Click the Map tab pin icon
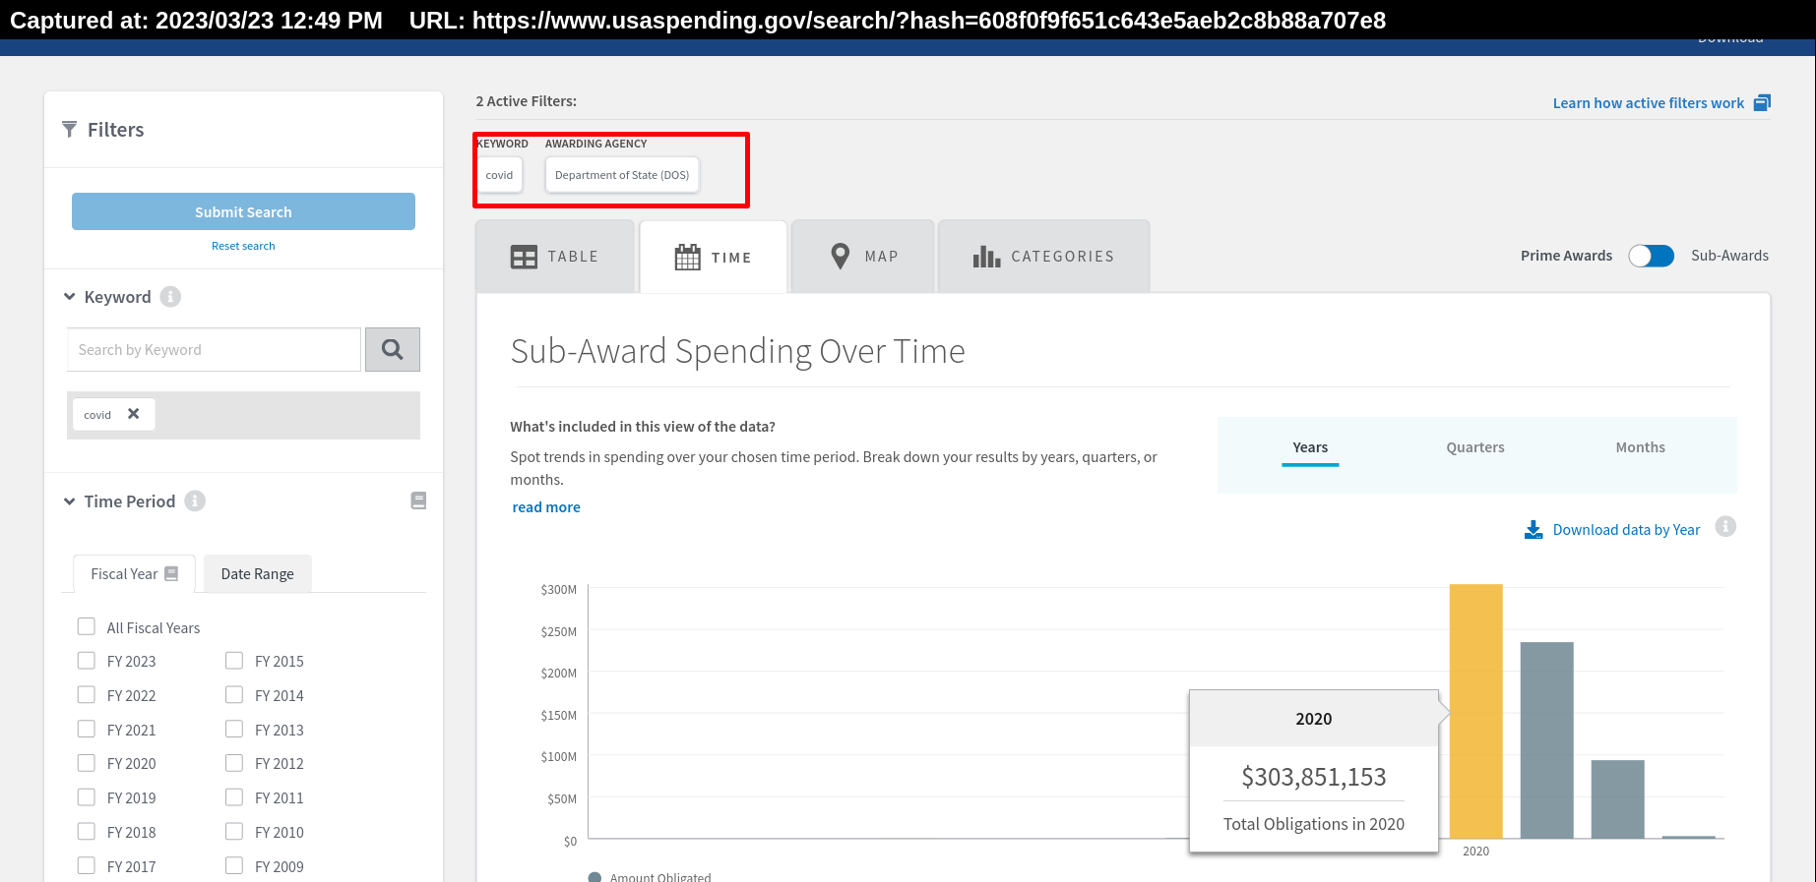This screenshot has width=1816, height=882. tap(840, 257)
